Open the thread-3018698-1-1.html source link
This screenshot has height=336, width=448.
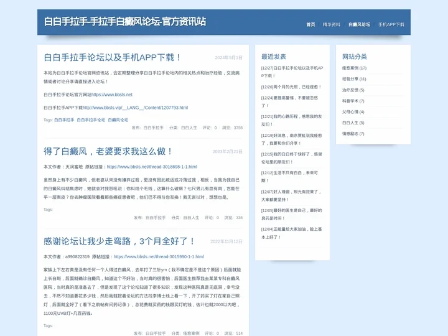[152, 167]
